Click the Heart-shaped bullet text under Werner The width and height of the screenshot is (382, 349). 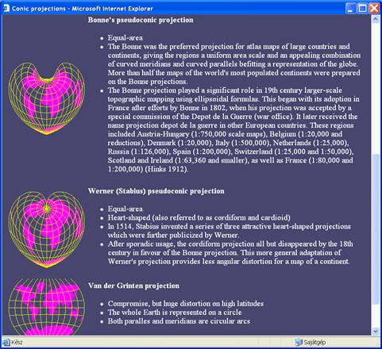199,217
